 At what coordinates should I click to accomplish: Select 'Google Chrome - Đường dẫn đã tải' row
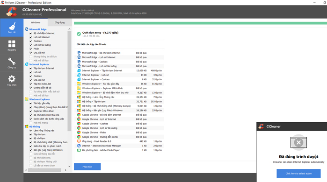click(x=120, y=137)
